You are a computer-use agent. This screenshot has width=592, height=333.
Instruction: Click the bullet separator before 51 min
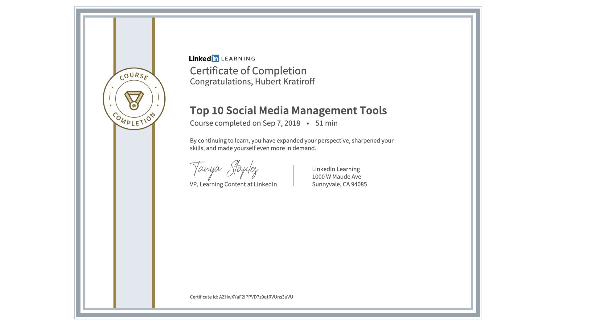(x=308, y=123)
